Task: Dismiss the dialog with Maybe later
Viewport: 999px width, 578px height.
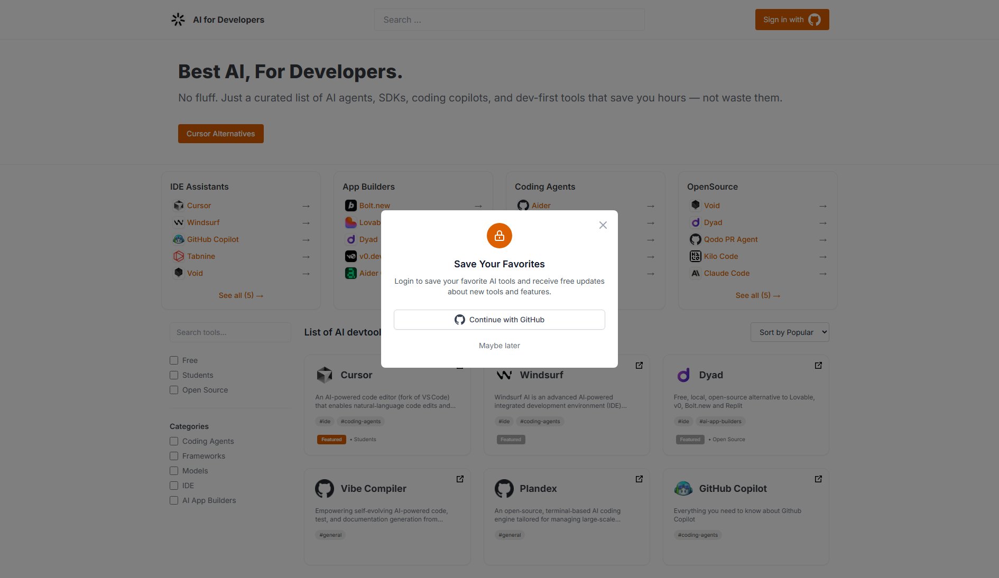Action: point(499,346)
